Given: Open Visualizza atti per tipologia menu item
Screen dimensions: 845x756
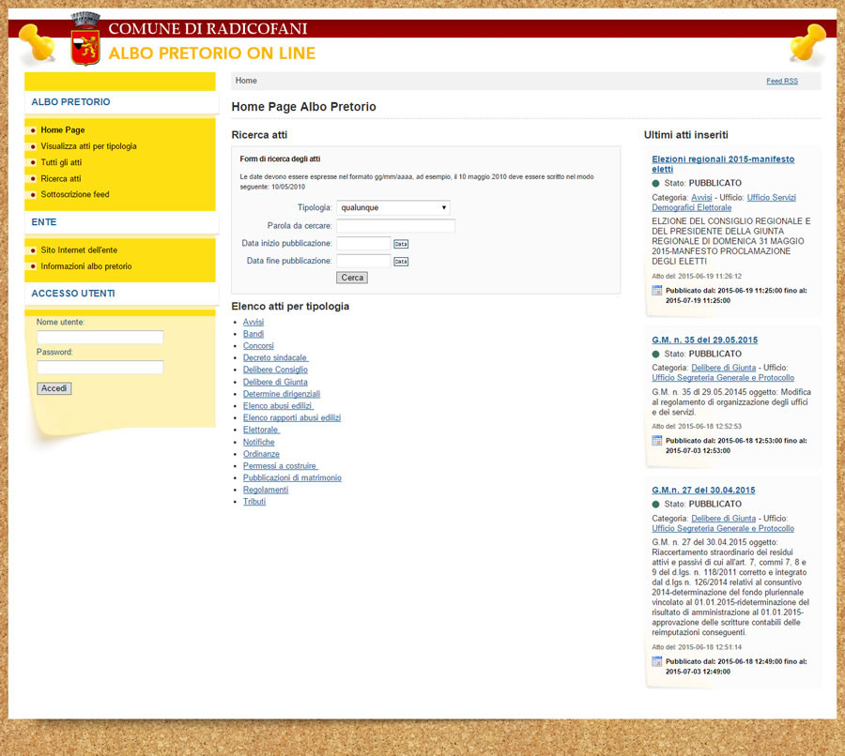Looking at the screenshot, I should click(x=88, y=146).
